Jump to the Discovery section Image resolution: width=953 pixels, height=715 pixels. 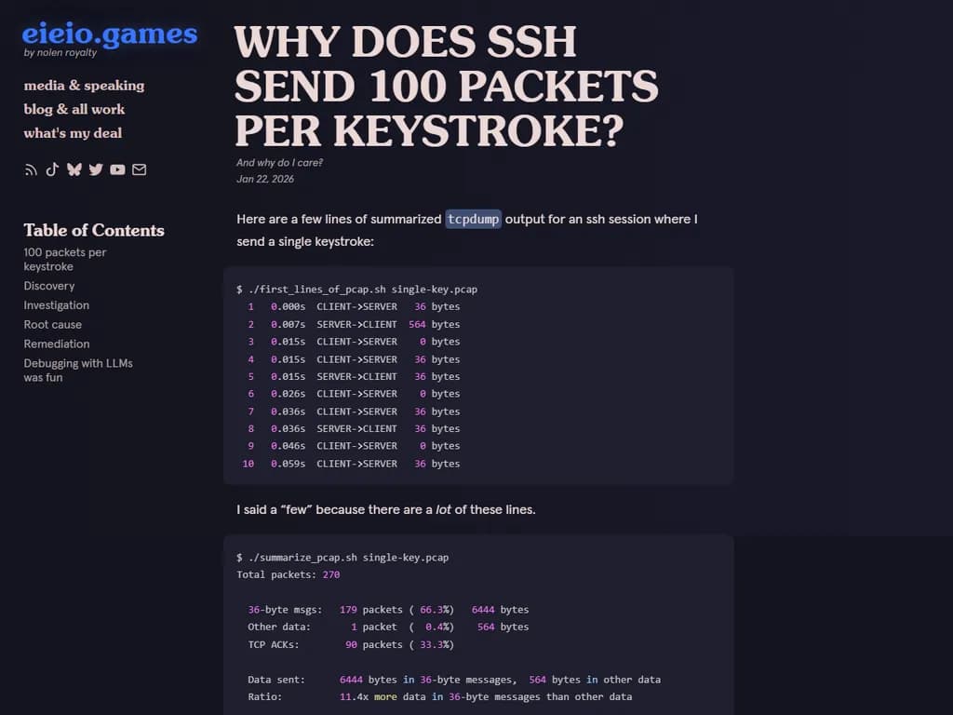coord(48,286)
